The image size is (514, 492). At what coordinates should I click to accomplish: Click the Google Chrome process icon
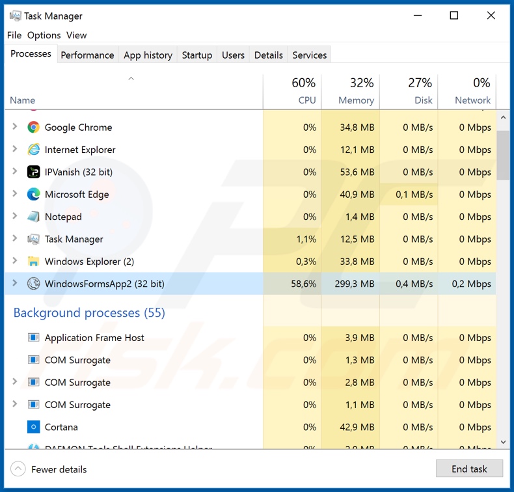(33, 128)
